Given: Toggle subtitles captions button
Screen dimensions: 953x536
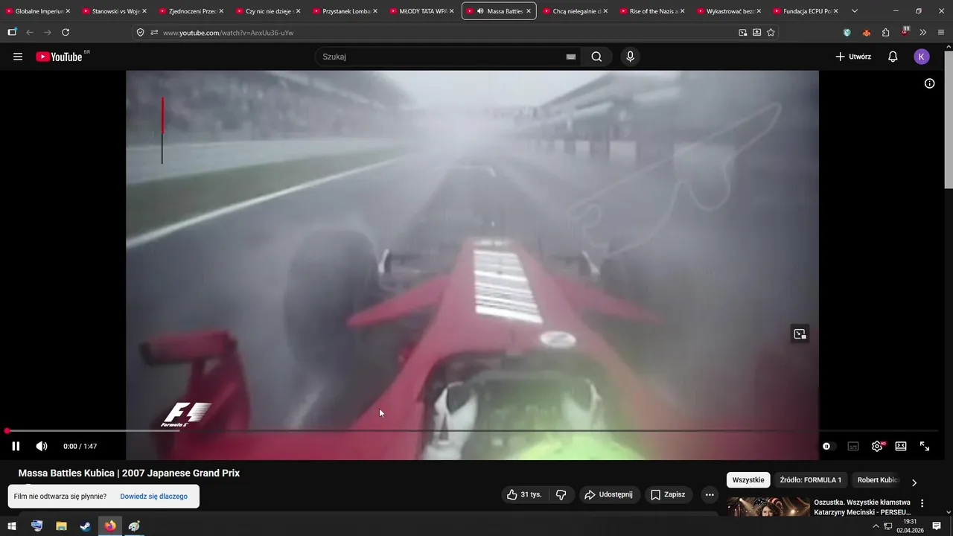Looking at the screenshot, I should tap(853, 446).
